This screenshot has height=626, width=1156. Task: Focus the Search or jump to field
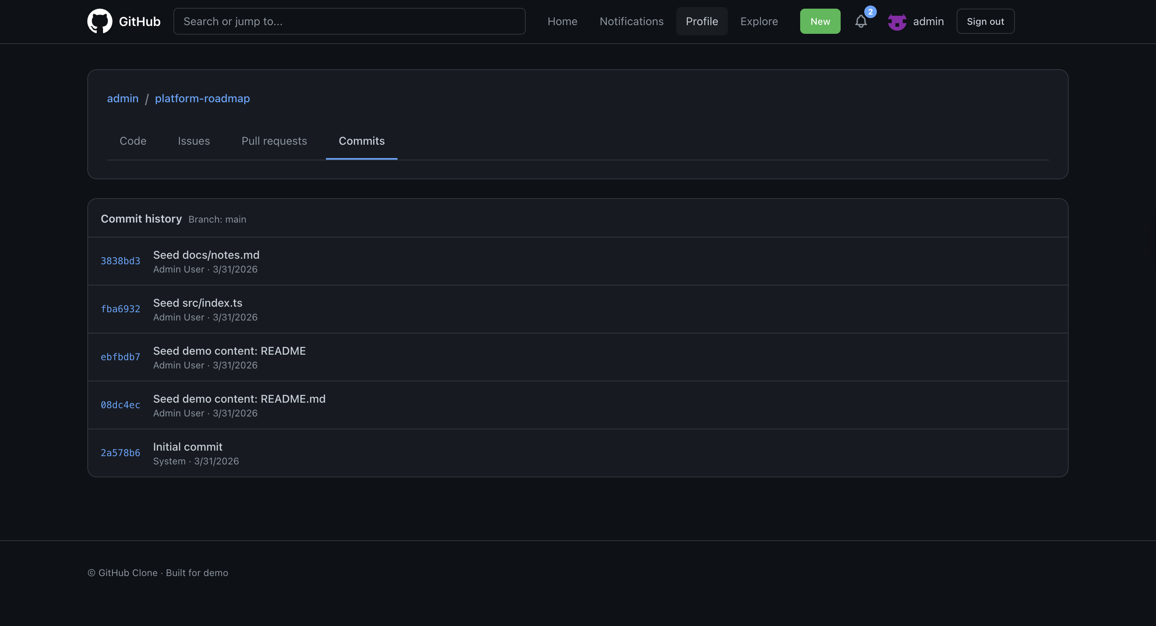(x=349, y=21)
